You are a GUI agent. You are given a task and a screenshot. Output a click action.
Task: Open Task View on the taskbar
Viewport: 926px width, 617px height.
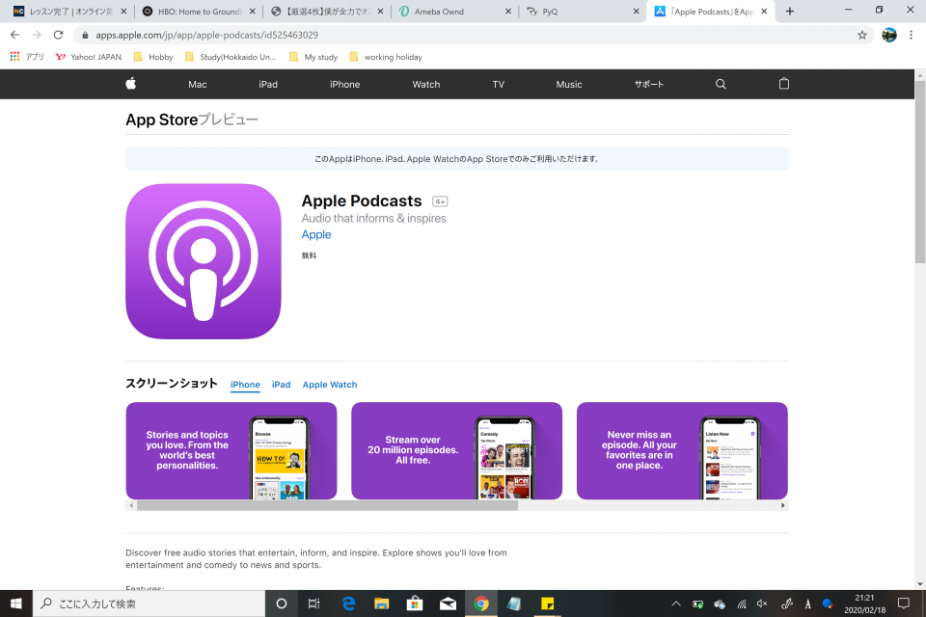point(314,604)
